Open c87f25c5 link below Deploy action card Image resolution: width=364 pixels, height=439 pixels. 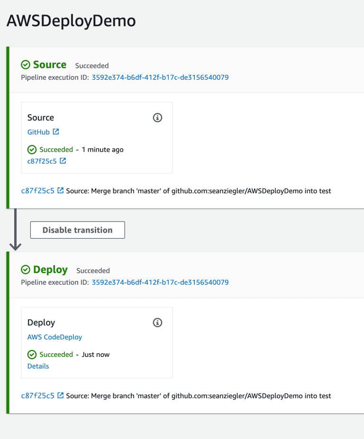(x=38, y=396)
